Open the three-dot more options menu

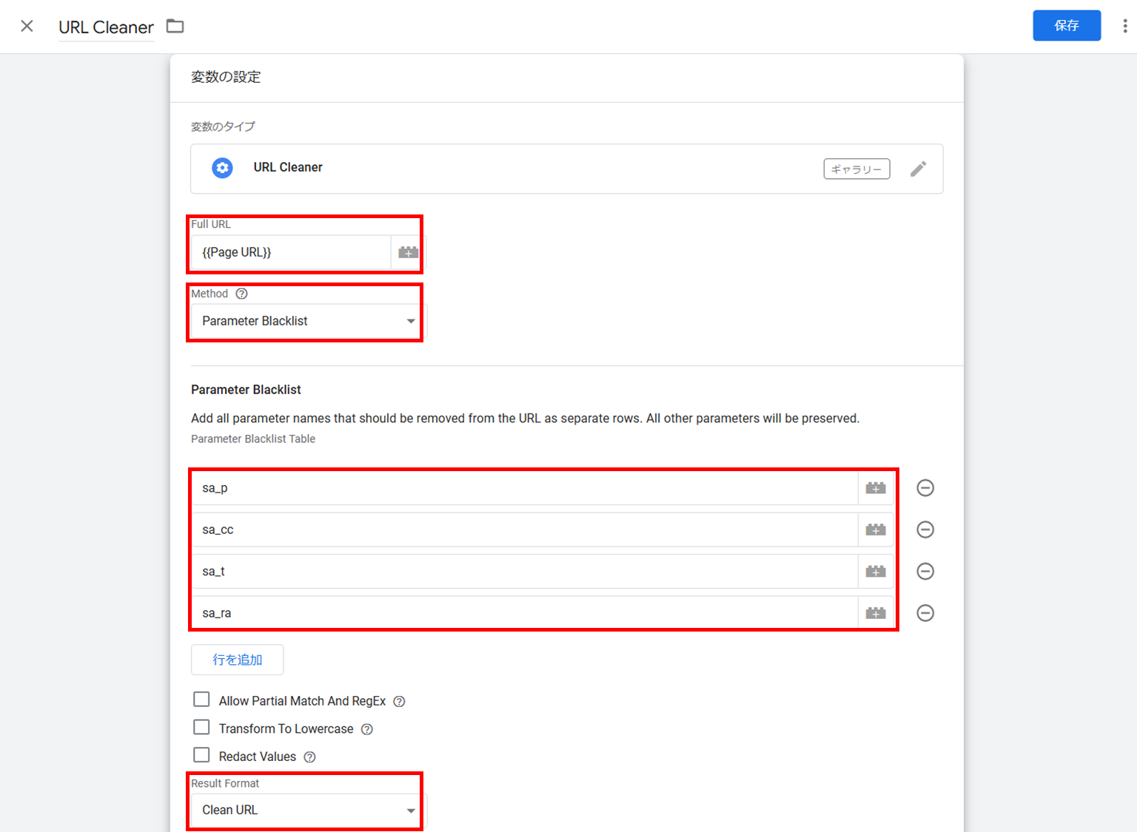click(1124, 27)
